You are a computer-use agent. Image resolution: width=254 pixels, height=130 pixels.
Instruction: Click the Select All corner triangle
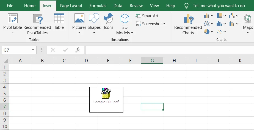coord(6,61)
